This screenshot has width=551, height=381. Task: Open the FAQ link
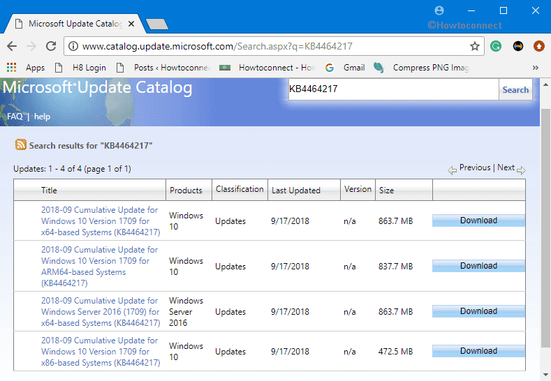(x=15, y=117)
